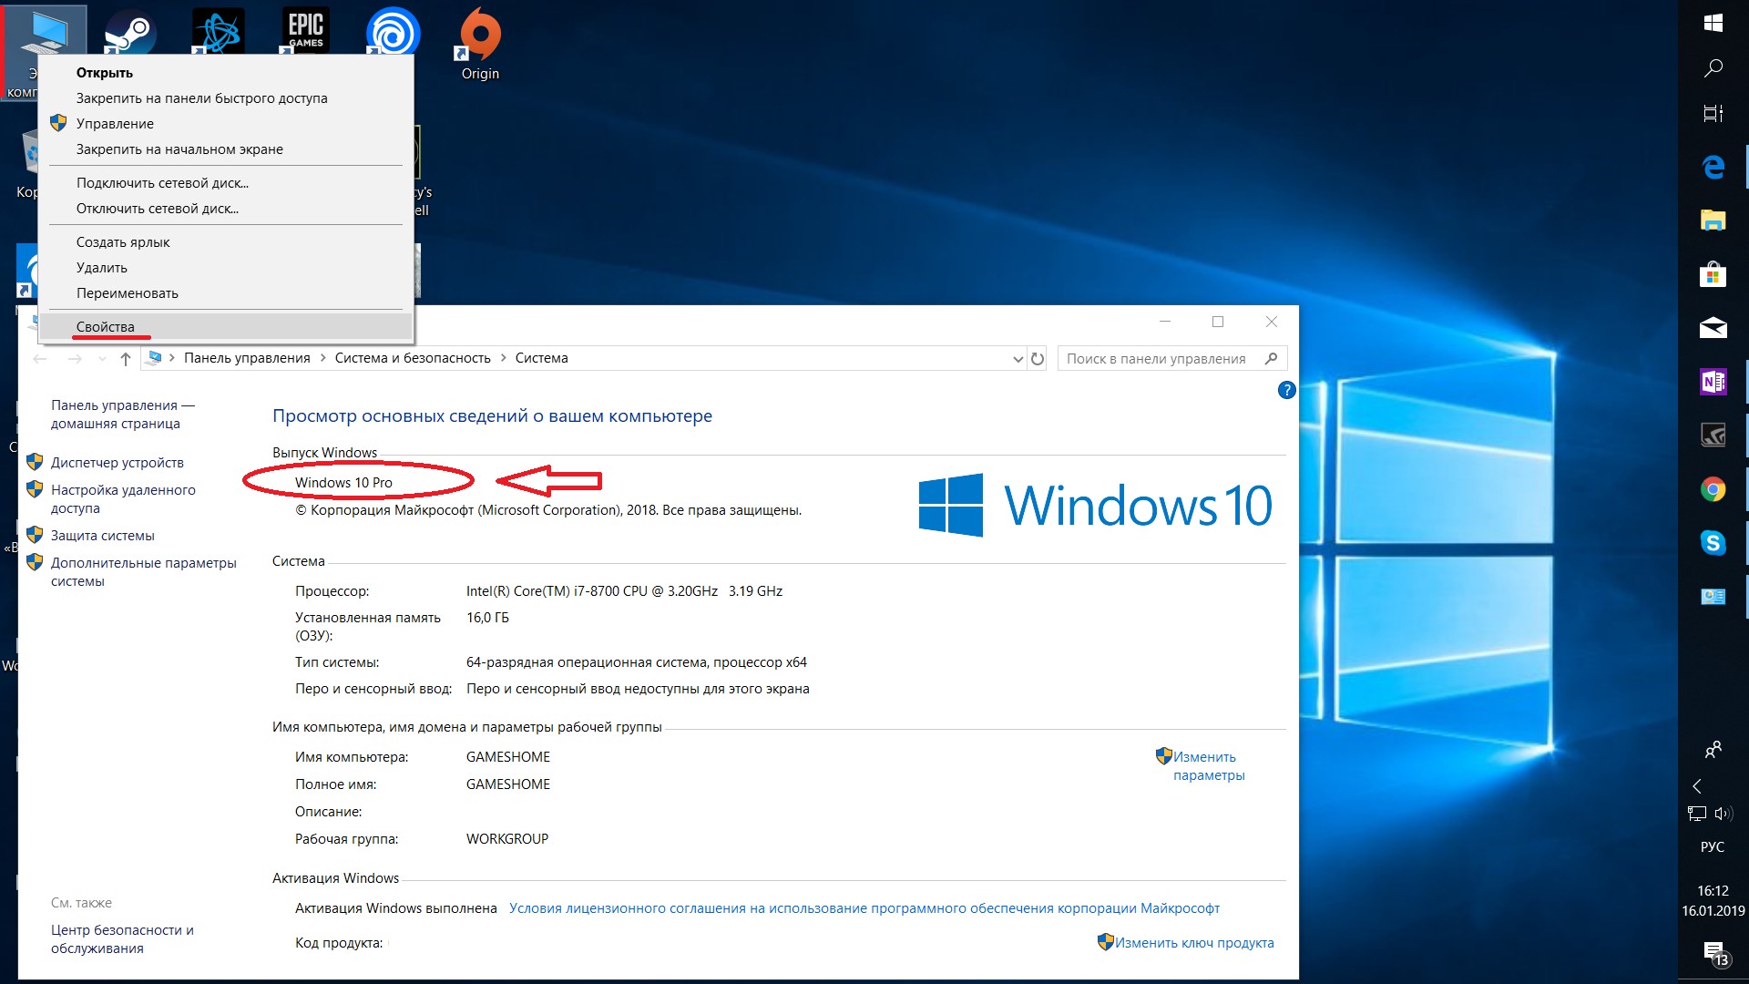
Task: Switch the РУС input language indicator
Action: point(1712,847)
